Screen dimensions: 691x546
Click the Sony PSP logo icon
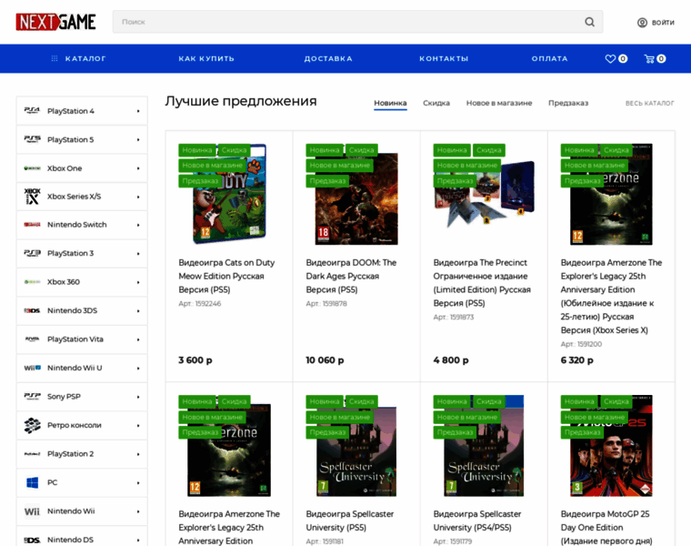click(x=32, y=397)
